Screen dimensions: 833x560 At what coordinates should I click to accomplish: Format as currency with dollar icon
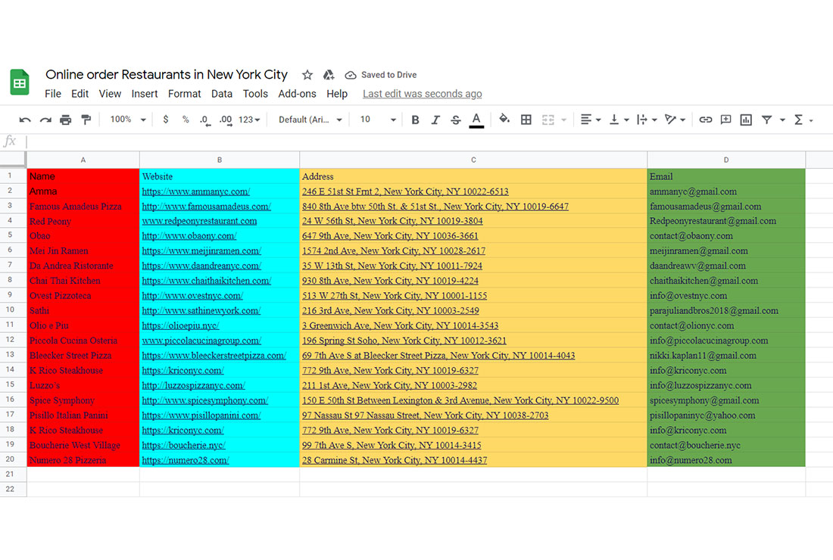(x=166, y=120)
